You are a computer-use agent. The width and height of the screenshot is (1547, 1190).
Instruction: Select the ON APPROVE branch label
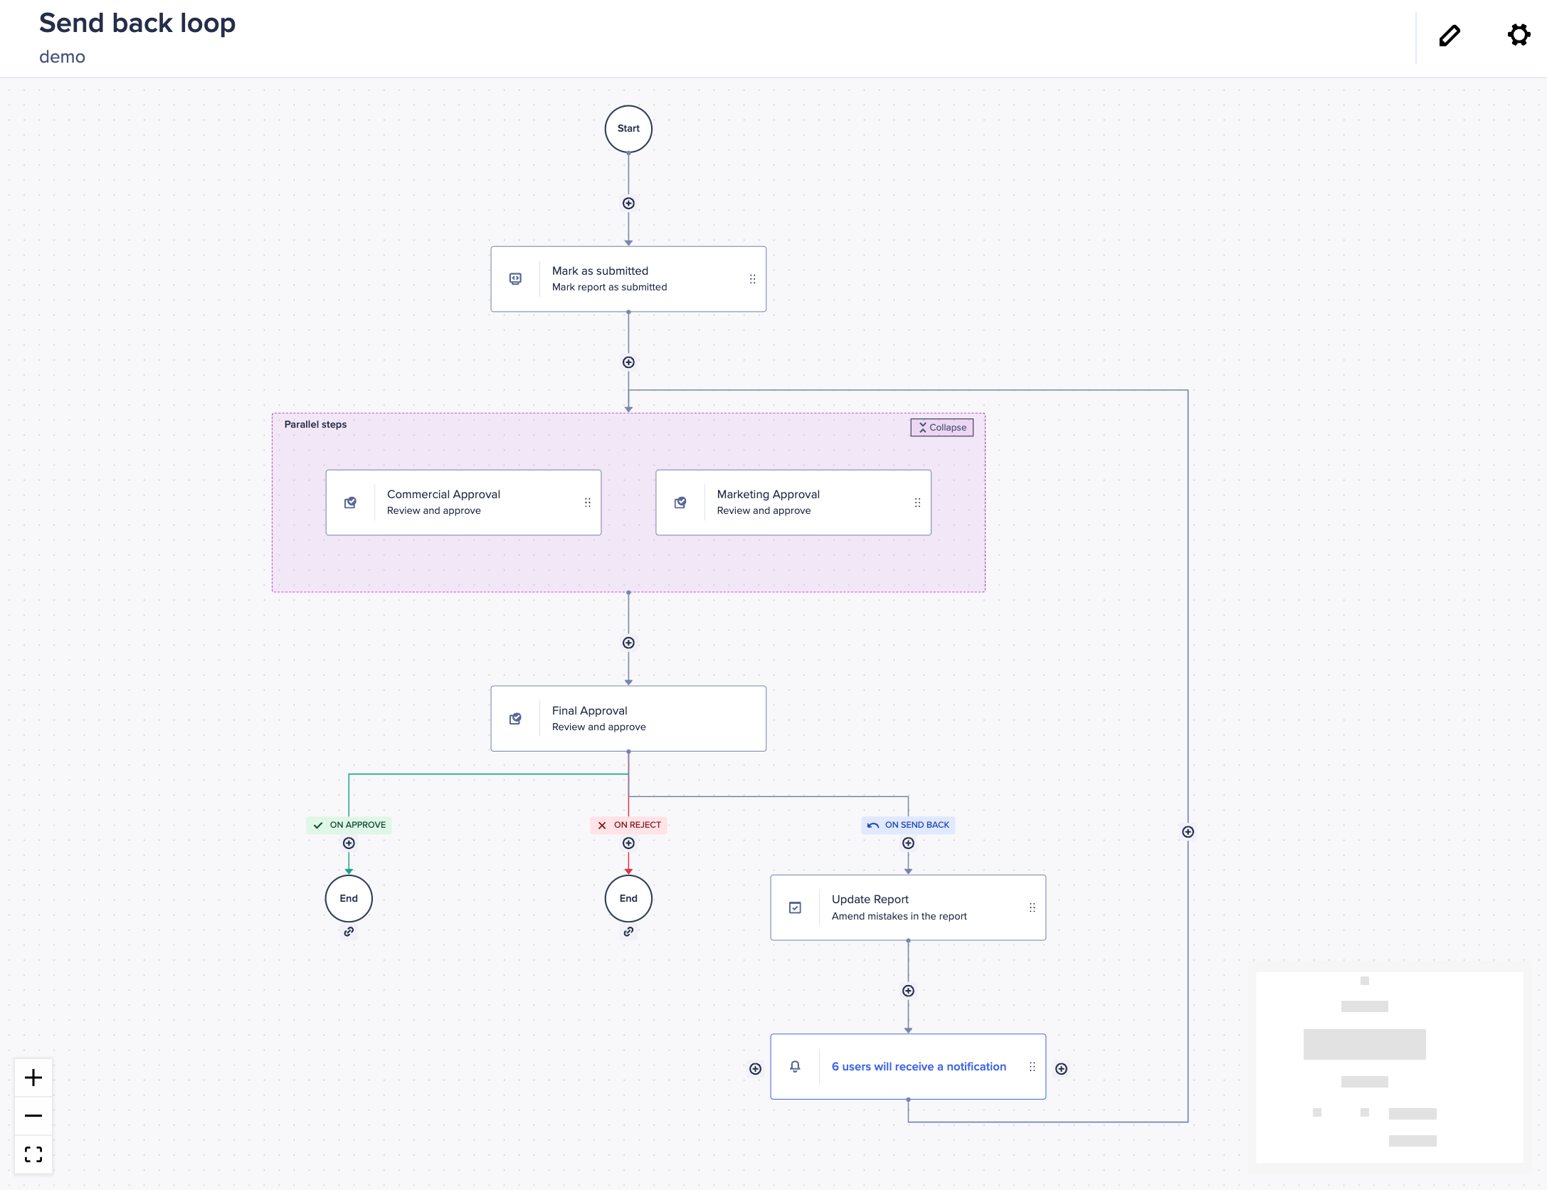349,825
